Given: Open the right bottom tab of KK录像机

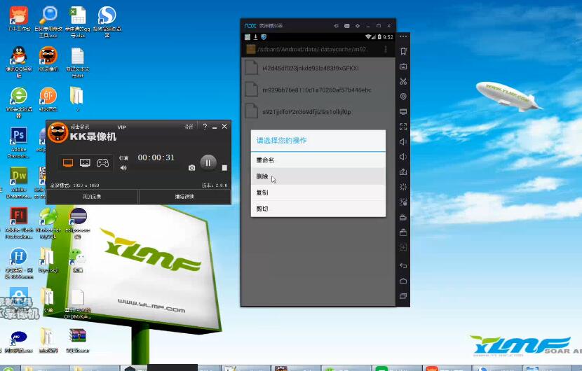Looking at the screenshot, I should 185,197.
